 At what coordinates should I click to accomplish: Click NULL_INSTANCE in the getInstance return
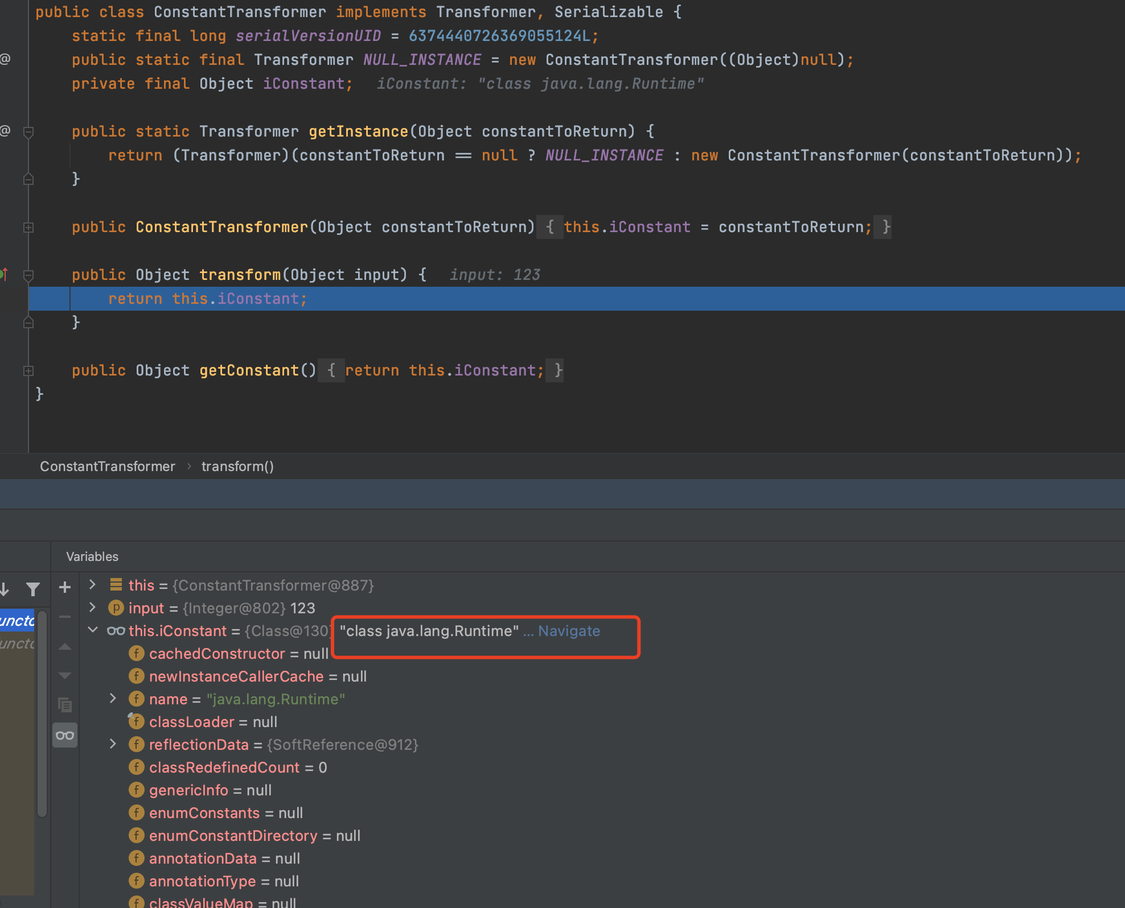point(604,155)
